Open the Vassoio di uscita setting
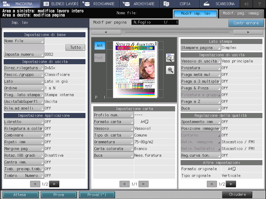This screenshot has height=199, width=266. (x=201, y=61)
